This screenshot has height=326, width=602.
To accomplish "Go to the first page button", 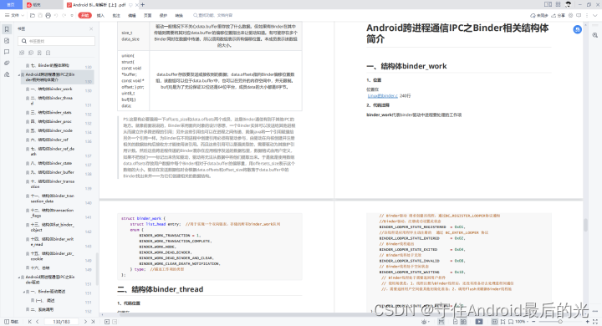I will [29, 322].
